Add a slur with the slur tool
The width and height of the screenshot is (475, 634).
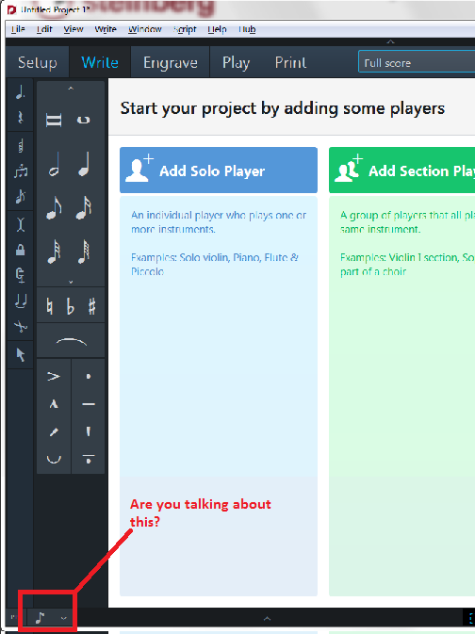[x=71, y=342]
